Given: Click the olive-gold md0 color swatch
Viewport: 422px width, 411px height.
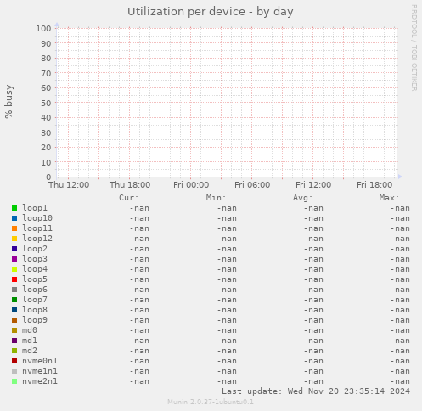Looking at the screenshot, I should tap(14, 330).
